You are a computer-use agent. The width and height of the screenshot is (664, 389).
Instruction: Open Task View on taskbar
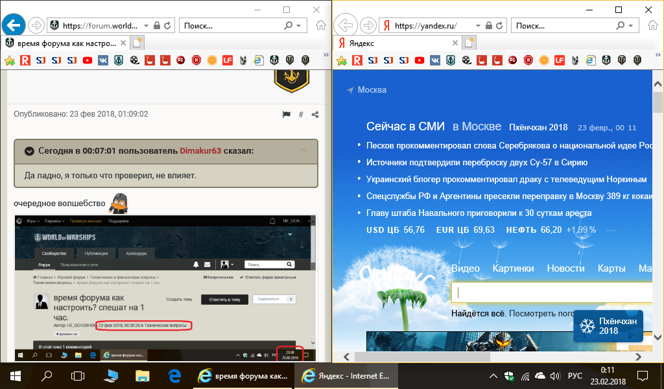click(x=78, y=376)
